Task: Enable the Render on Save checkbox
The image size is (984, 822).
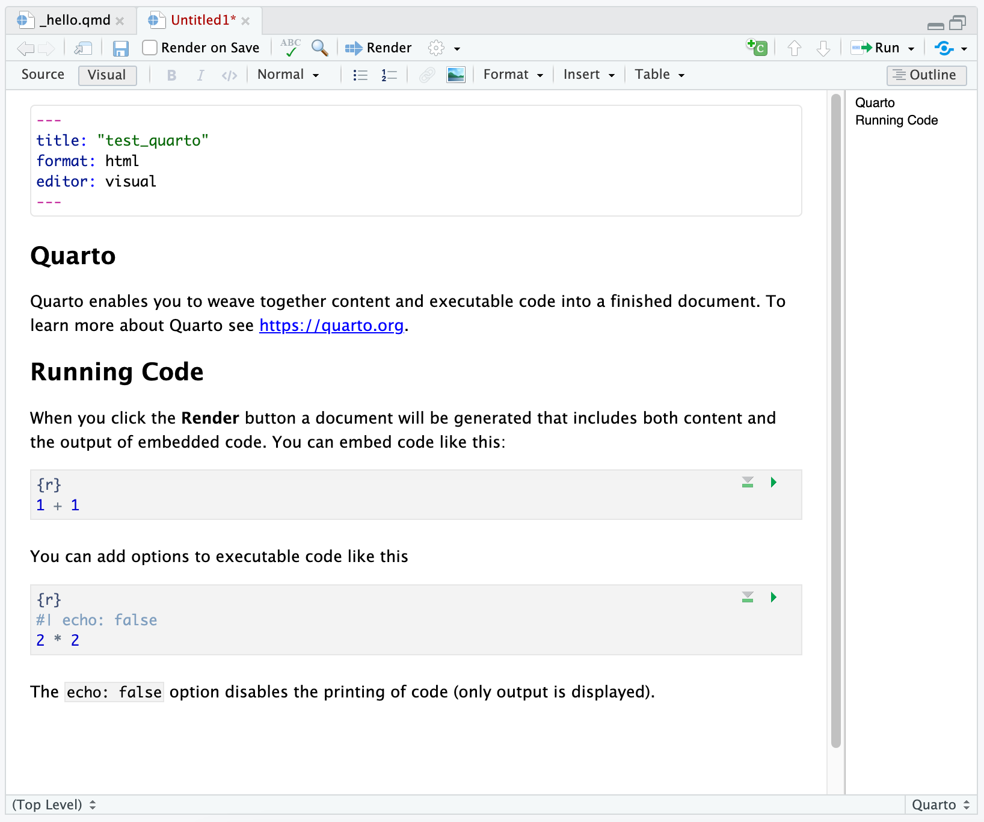Action: [150, 48]
